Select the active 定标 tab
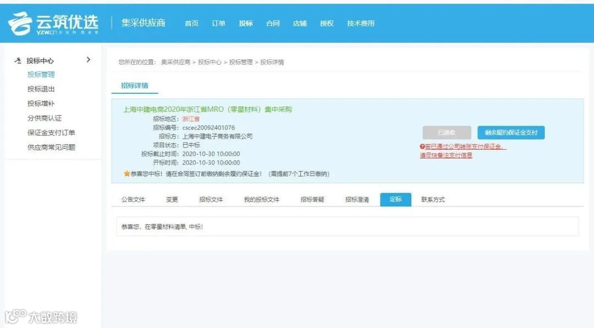The height and width of the screenshot is (328, 594). click(x=395, y=199)
